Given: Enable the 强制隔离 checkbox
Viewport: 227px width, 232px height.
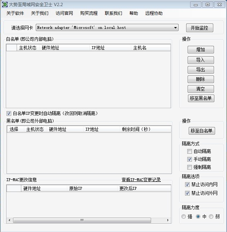Looking at the screenshot, I should [189, 167].
